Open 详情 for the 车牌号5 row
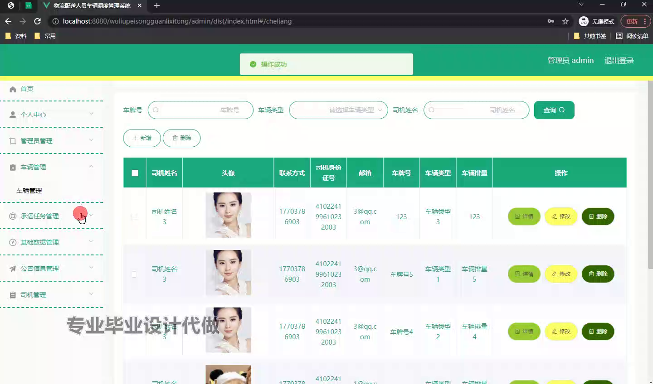 pos(524,274)
